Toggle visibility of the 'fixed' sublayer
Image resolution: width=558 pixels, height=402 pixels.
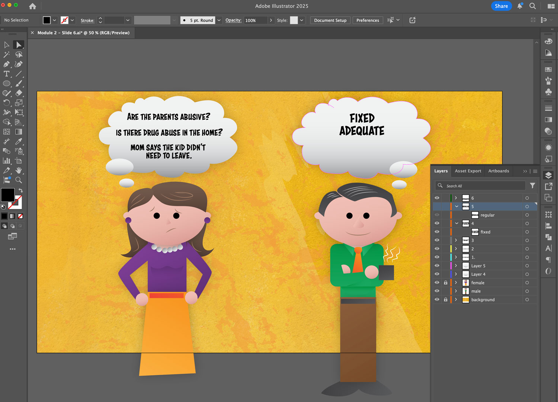click(437, 232)
